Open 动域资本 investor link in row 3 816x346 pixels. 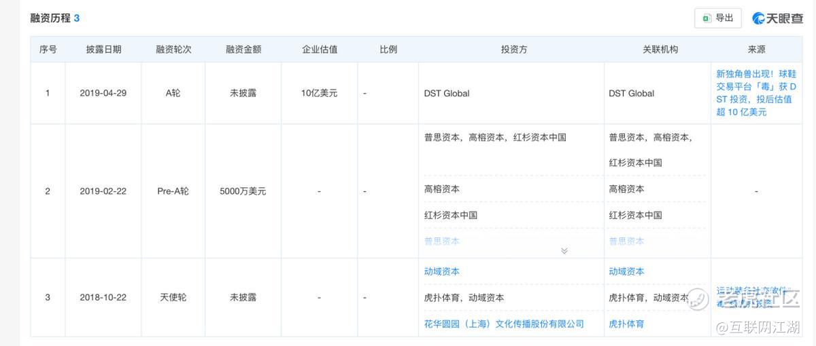442,271
